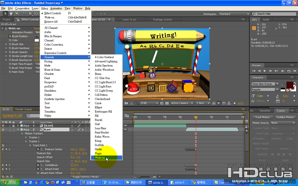Screen dimensions: 298x186
Task: Click Preview panel Play button
Action: point(265,71)
